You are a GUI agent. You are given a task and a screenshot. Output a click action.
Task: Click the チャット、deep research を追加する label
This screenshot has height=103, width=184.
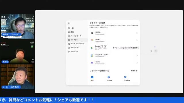pos(126,48)
